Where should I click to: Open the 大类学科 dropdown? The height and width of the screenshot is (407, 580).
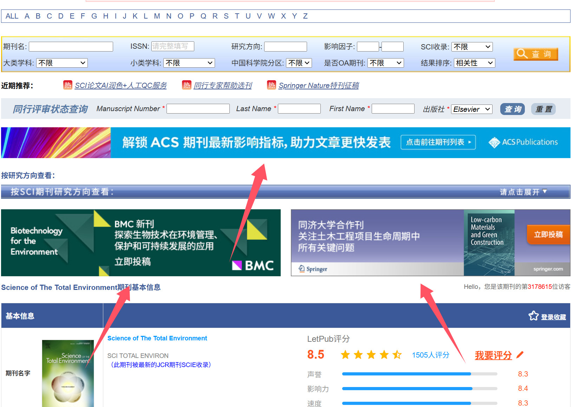pyautogui.click(x=62, y=63)
